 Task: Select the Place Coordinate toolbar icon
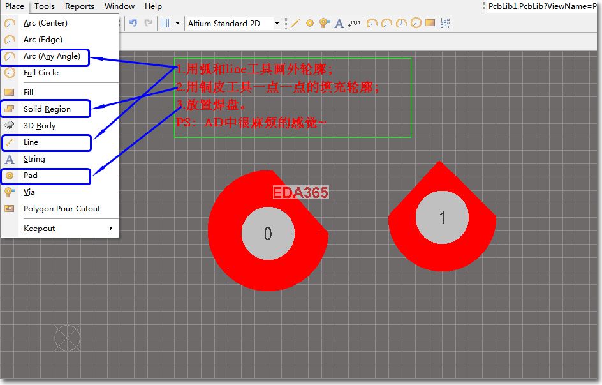354,24
